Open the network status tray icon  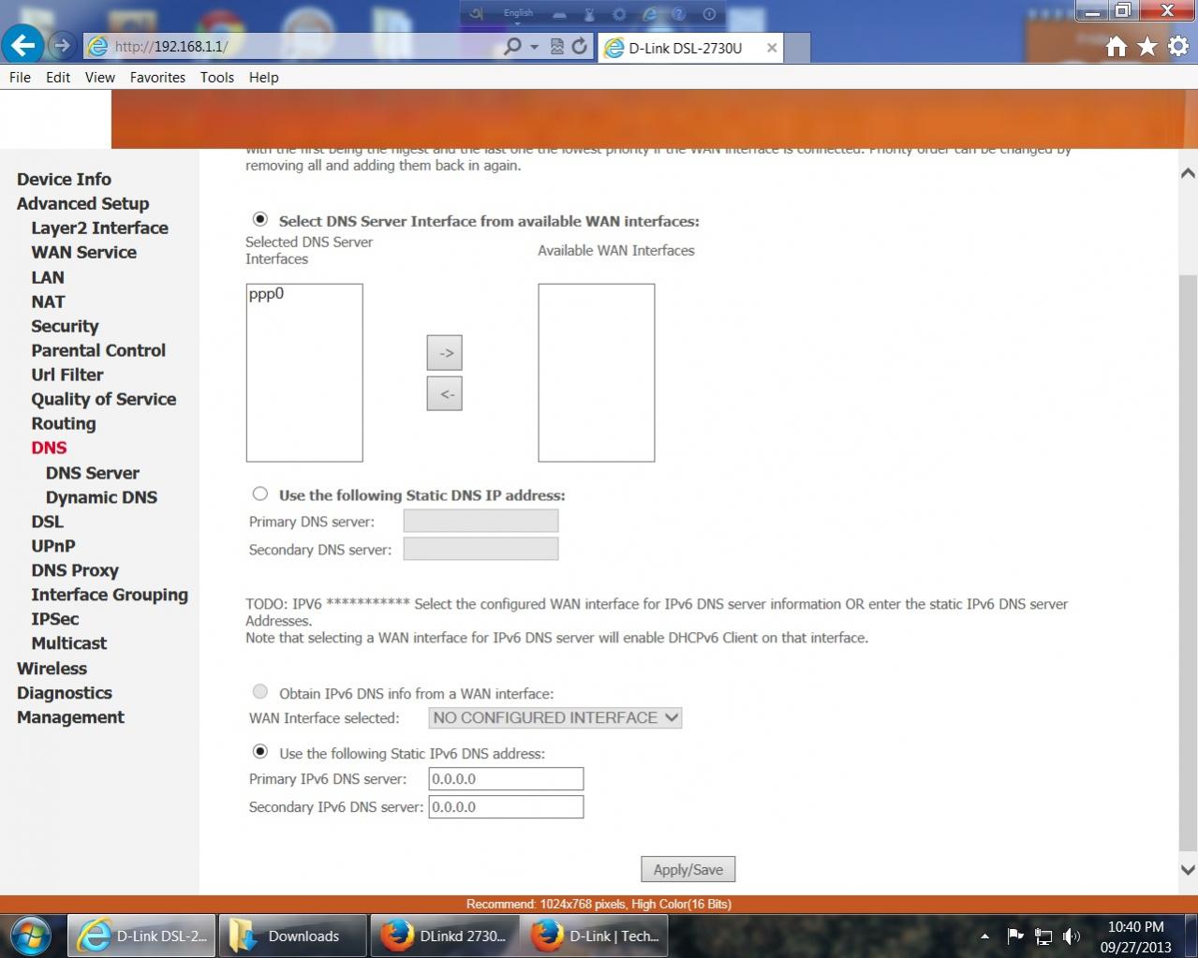(x=1043, y=936)
